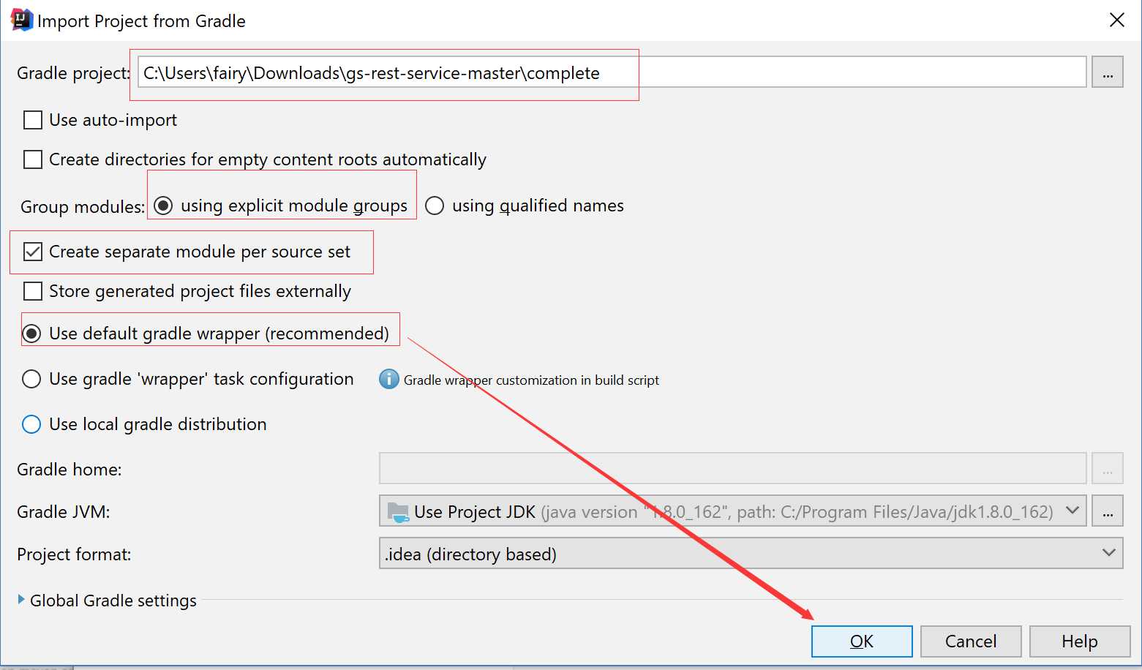
Task: Close the Import Project dialog
Action: point(1116,20)
